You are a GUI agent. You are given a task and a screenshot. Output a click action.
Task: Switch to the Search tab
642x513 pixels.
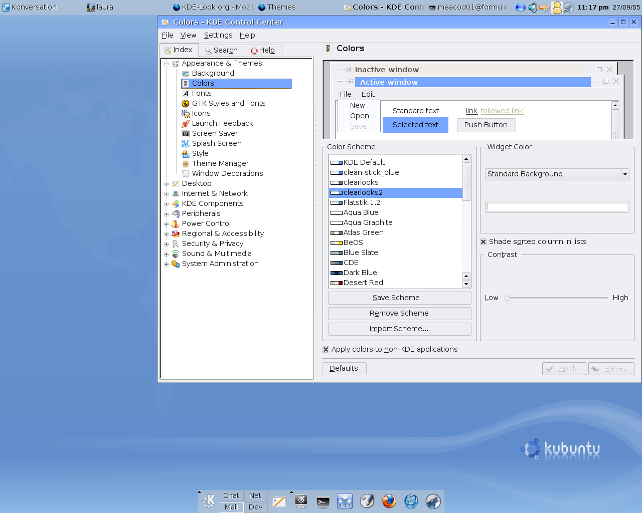point(221,50)
